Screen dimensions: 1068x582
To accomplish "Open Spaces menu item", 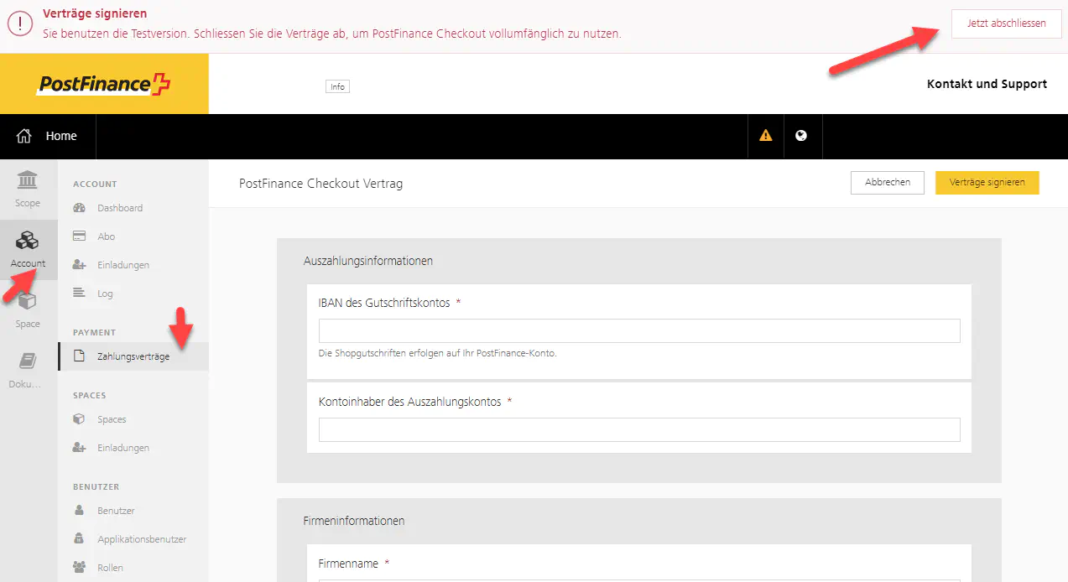I will tap(112, 419).
